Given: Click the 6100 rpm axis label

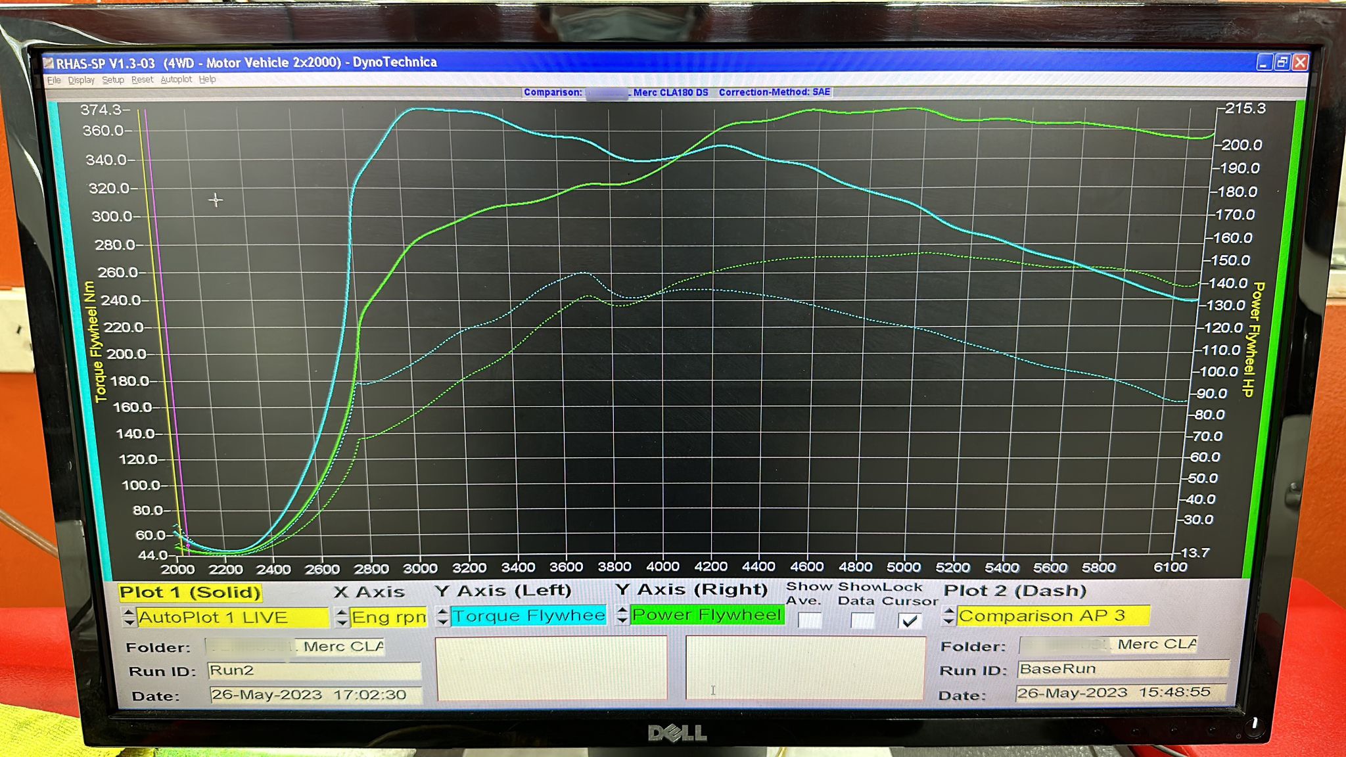Looking at the screenshot, I should pos(1171,567).
